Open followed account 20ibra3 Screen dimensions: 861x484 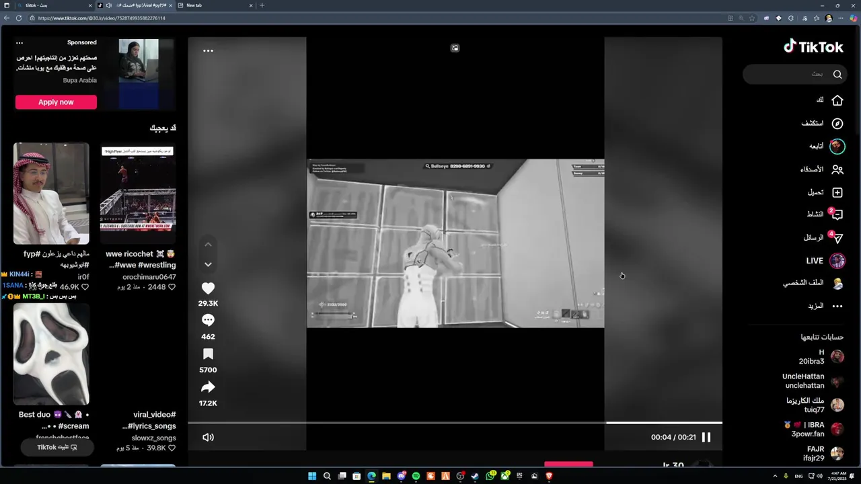click(x=821, y=357)
